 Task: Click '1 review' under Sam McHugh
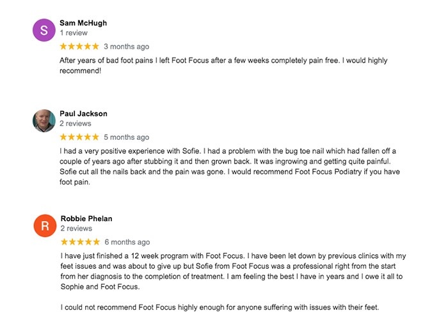[74, 33]
